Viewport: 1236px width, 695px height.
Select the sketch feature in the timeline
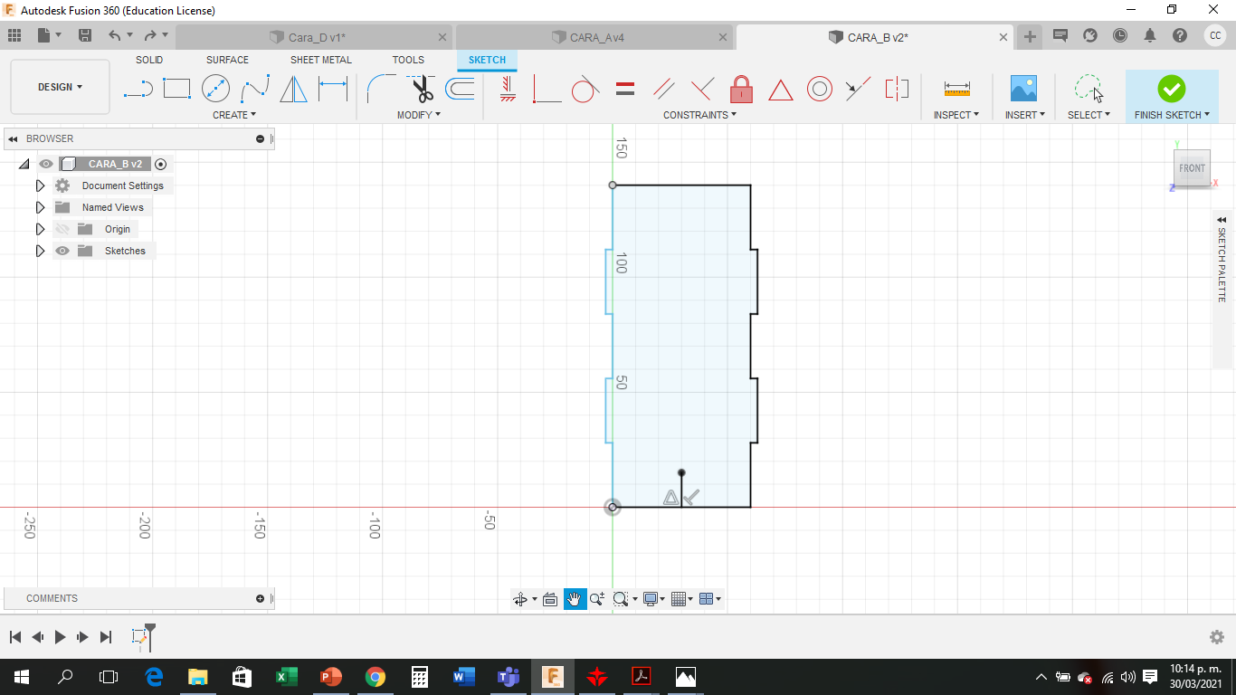140,637
